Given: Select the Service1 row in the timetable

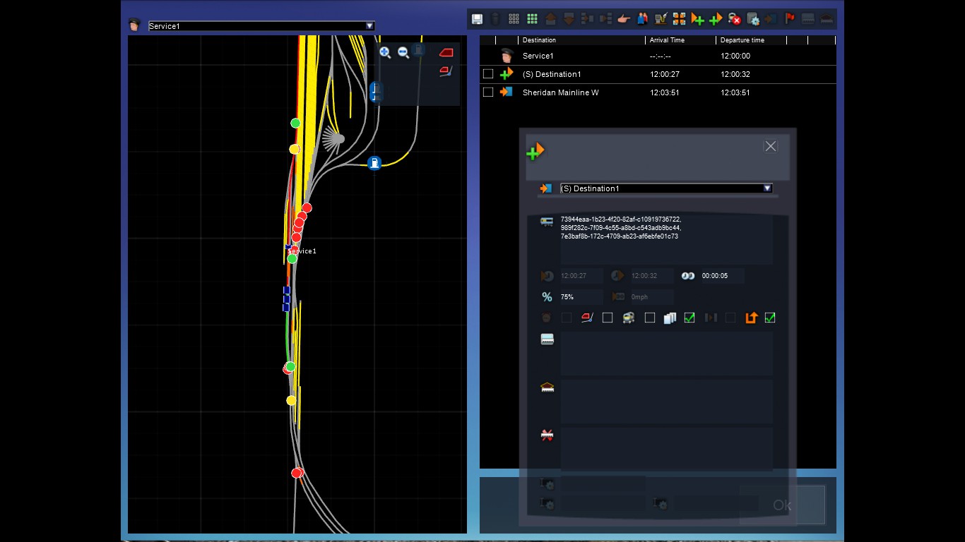Looking at the screenshot, I should pos(538,56).
